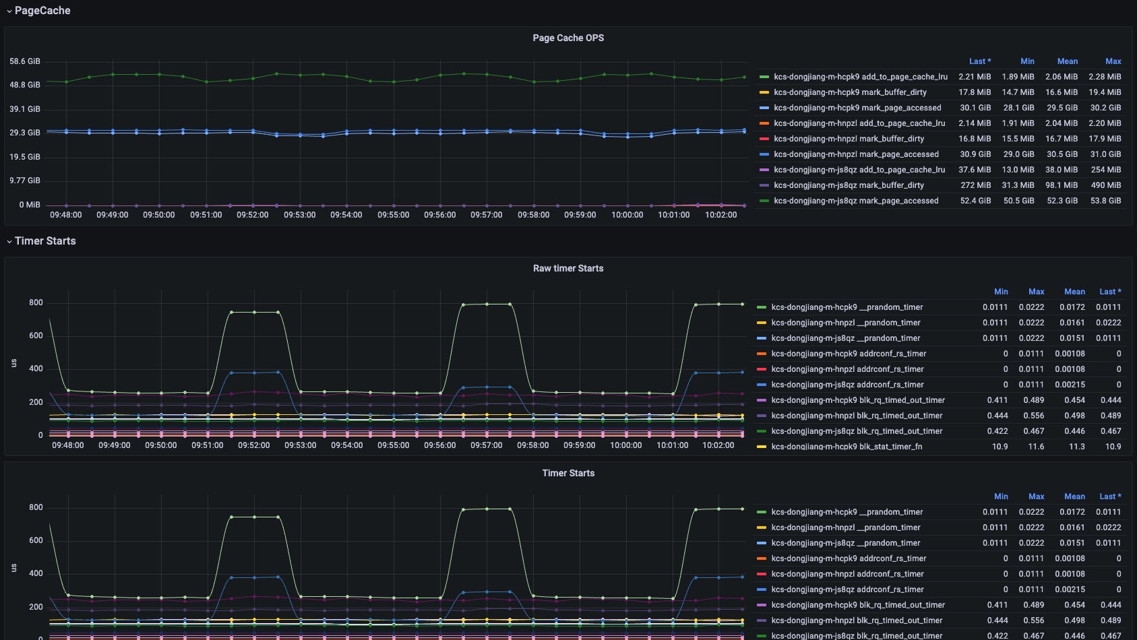Toggle js8qz mark_buffer_dirty series in Page Cache legend
Screen dimensions: 1137x640
(x=849, y=185)
